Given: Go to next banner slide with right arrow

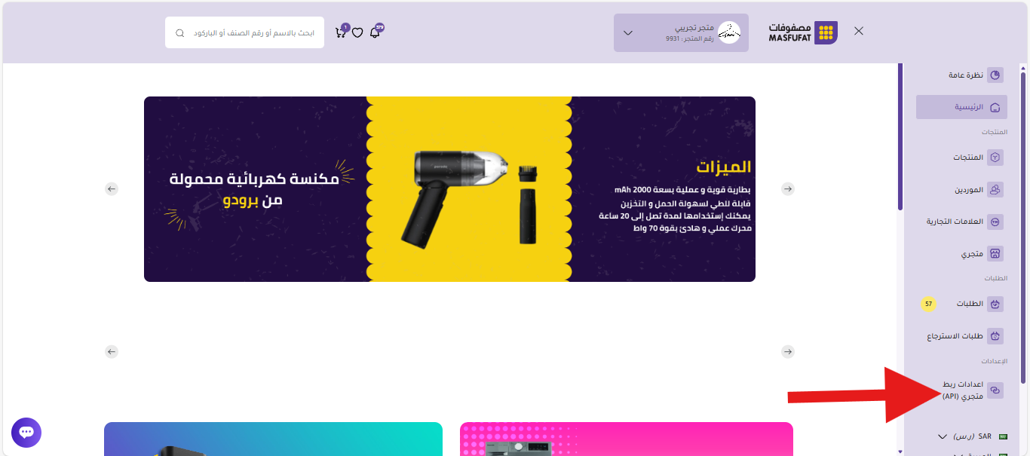Looking at the screenshot, I should tap(788, 188).
